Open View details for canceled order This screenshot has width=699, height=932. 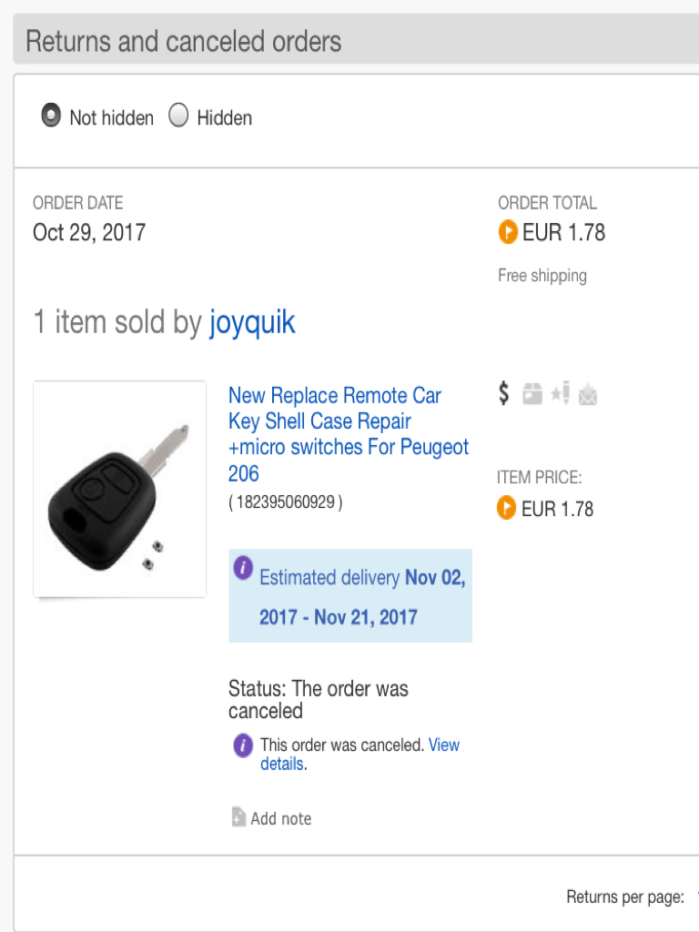click(x=360, y=755)
